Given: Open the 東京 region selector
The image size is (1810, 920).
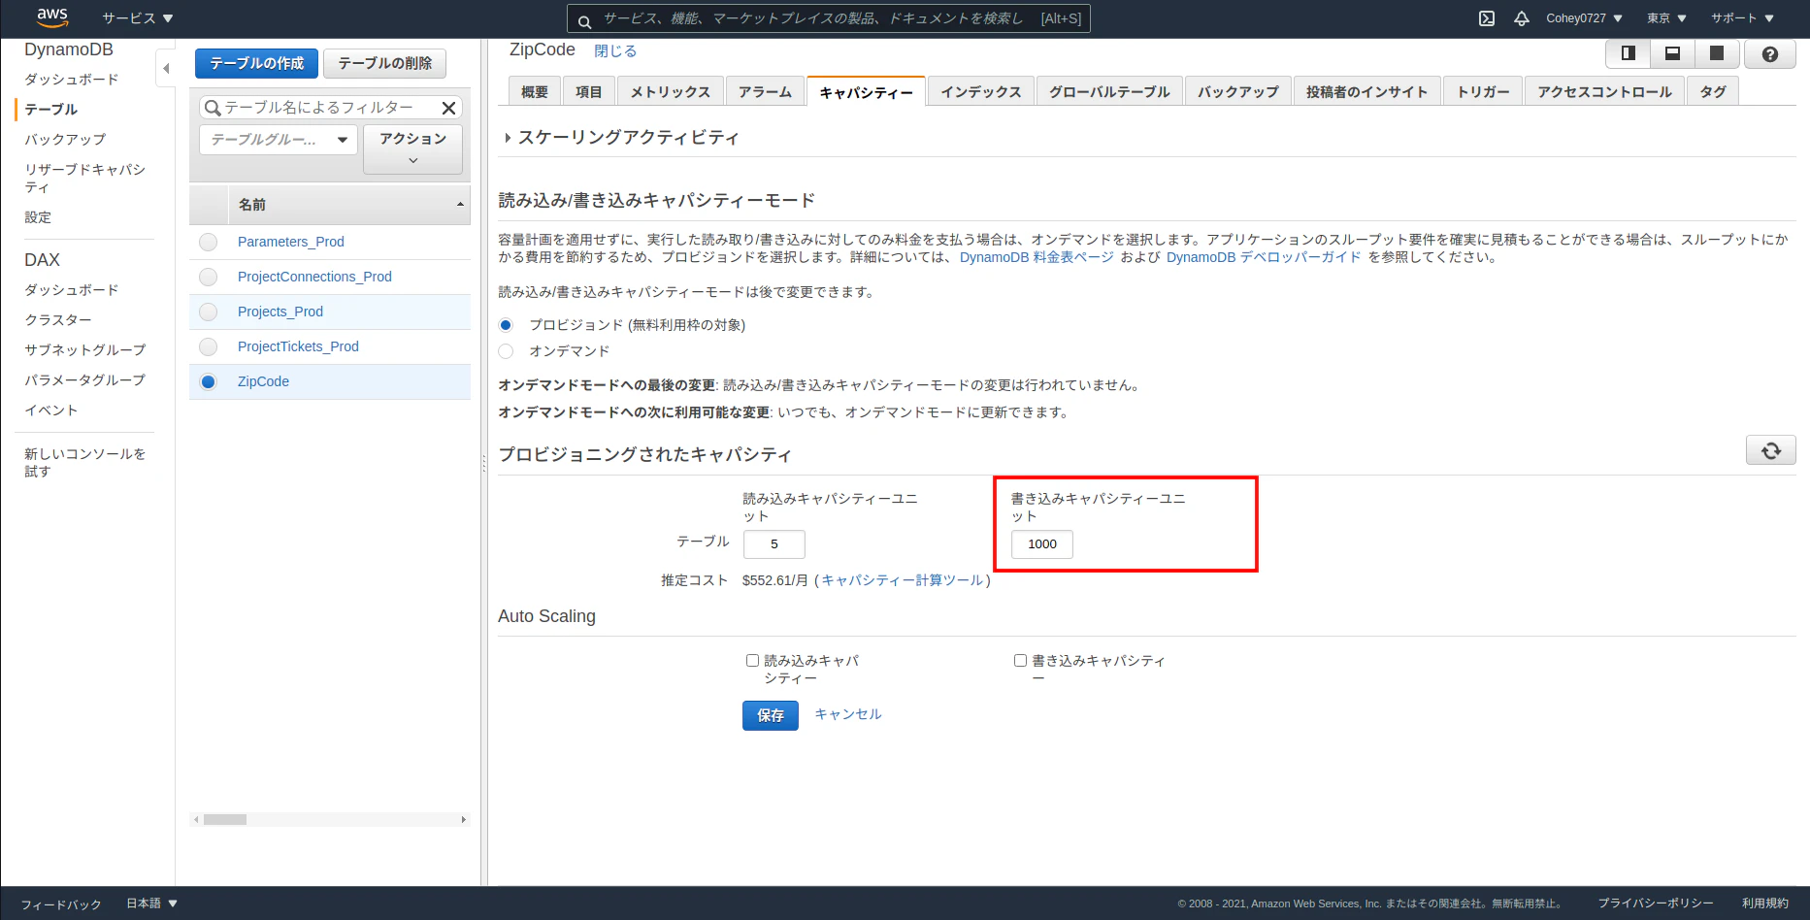Looking at the screenshot, I should (1666, 18).
